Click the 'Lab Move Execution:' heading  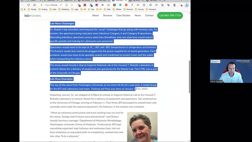click(x=62, y=79)
